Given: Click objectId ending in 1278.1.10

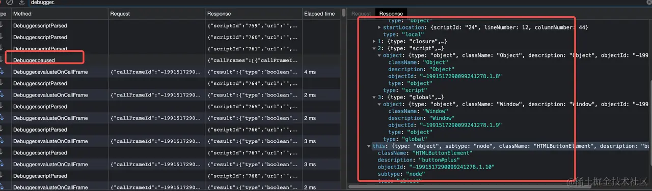Looking at the screenshot, I should 436,167.
